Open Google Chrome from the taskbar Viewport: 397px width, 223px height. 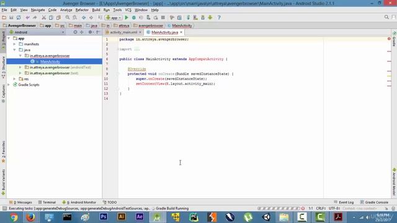point(14,217)
